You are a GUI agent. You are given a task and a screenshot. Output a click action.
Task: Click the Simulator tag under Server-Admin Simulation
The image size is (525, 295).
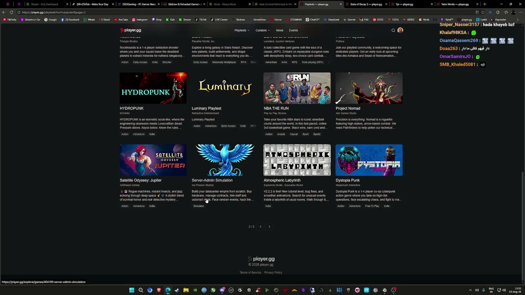coord(199,206)
